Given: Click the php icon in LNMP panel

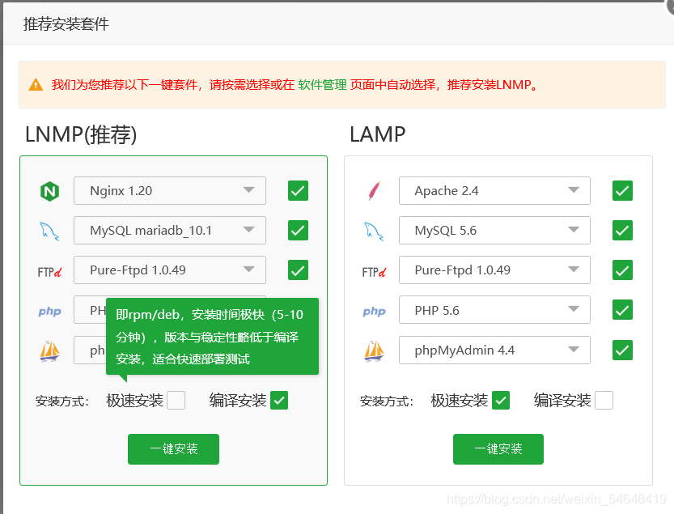Looking at the screenshot, I should pos(50,312).
